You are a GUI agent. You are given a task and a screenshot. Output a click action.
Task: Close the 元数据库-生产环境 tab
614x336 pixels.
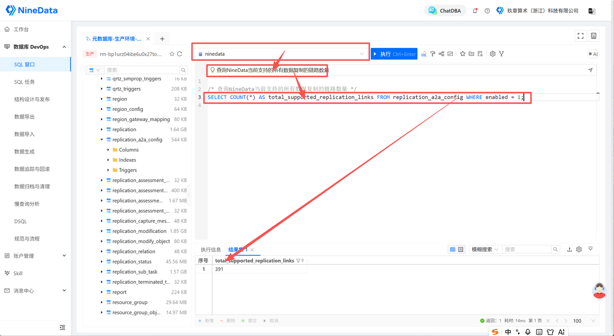click(x=148, y=39)
